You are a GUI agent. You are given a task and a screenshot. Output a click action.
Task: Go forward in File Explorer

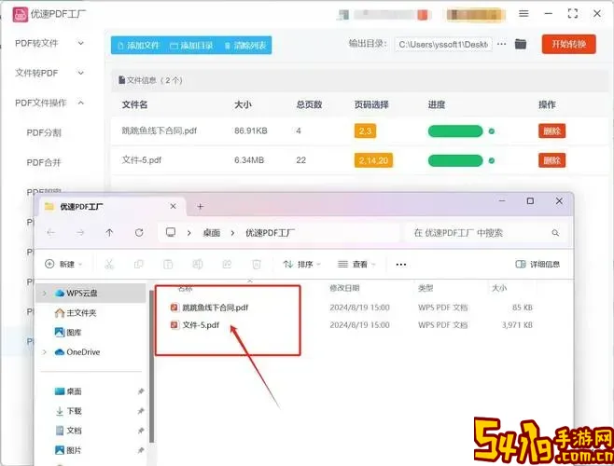click(x=80, y=233)
